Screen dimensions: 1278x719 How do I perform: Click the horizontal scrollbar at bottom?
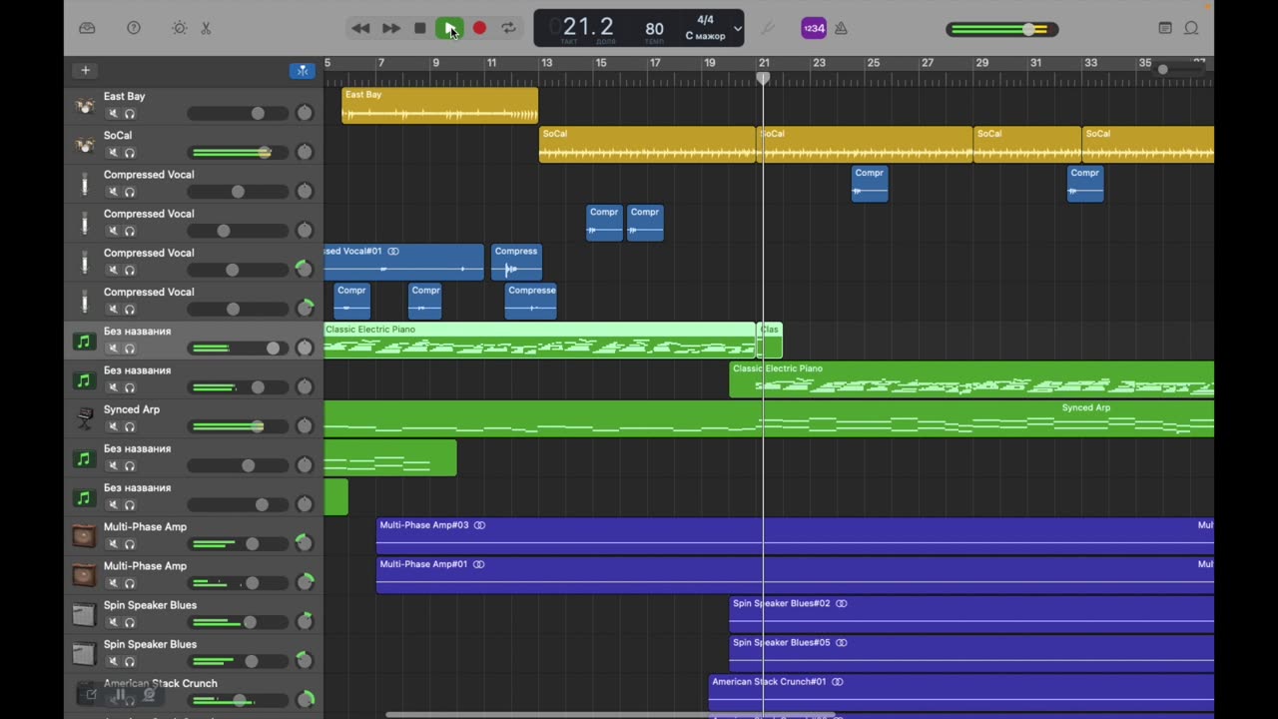[610, 714]
